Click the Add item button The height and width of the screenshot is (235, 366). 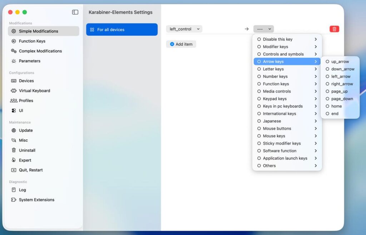tap(181, 44)
